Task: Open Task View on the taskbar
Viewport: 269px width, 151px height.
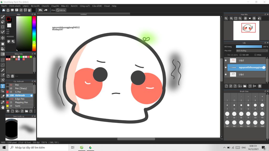Action: pos(73,147)
